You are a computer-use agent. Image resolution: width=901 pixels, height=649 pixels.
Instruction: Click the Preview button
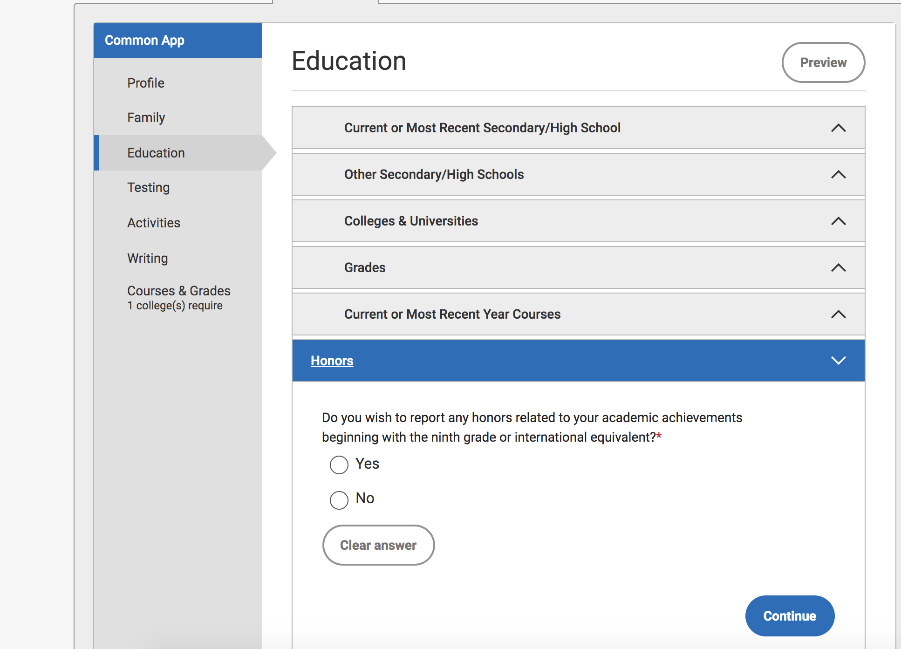click(x=823, y=62)
